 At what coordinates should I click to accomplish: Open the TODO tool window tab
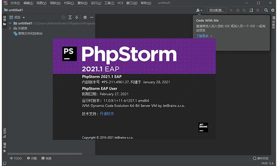coord(16,158)
